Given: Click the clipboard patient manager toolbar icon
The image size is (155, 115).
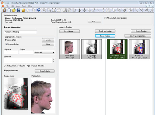Looking at the screenshot, I should [5, 10].
